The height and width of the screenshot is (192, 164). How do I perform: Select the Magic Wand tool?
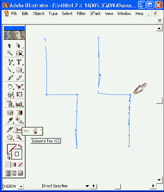point(9,53)
